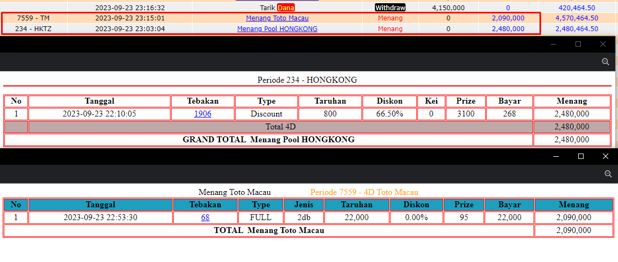Image resolution: width=618 pixels, height=262 pixels.
Task: Click date 2023-09-23 22:10:05
Action: pyautogui.click(x=100, y=114)
